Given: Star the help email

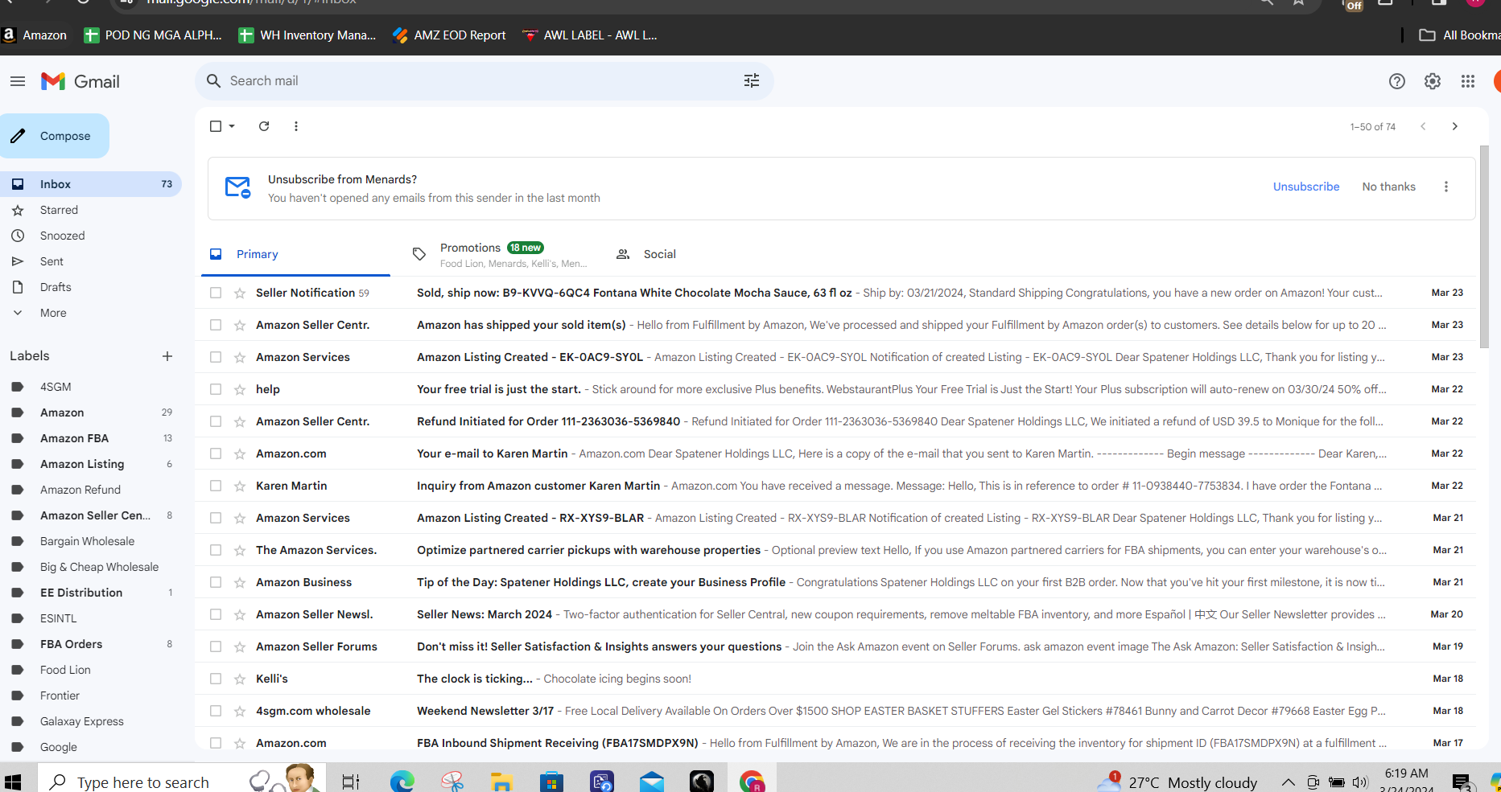Looking at the screenshot, I should pos(240,389).
